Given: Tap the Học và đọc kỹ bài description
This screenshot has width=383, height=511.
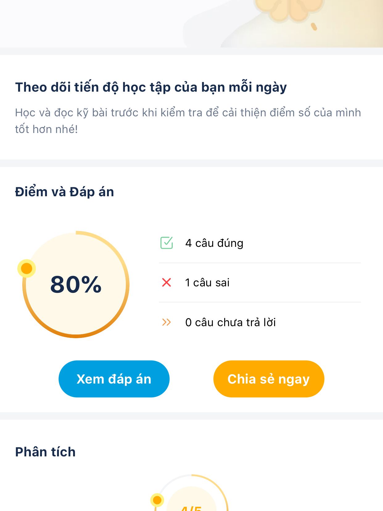Looking at the screenshot, I should point(188,121).
